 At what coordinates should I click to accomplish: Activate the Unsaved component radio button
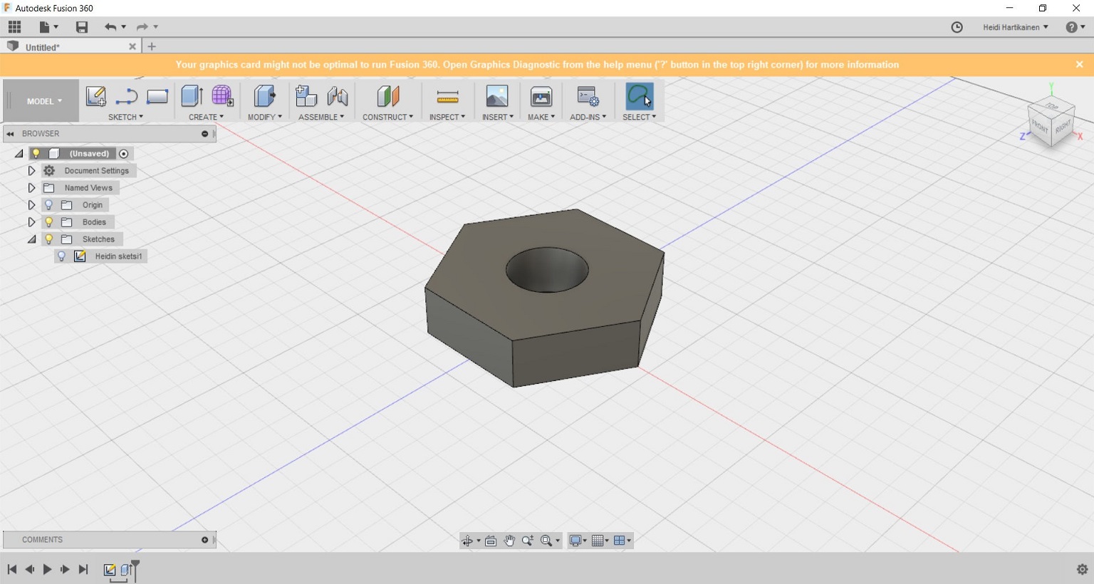124,154
